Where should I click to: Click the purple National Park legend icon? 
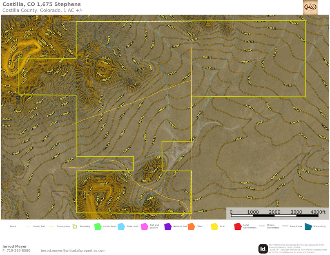(x=167, y=226)
